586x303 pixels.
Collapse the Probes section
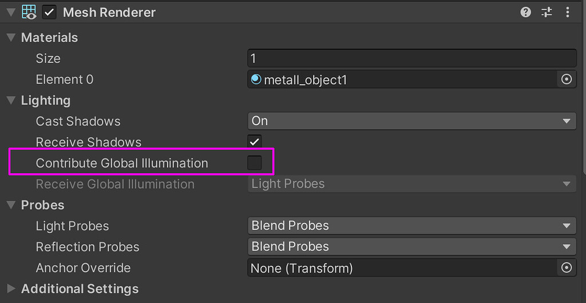10,205
